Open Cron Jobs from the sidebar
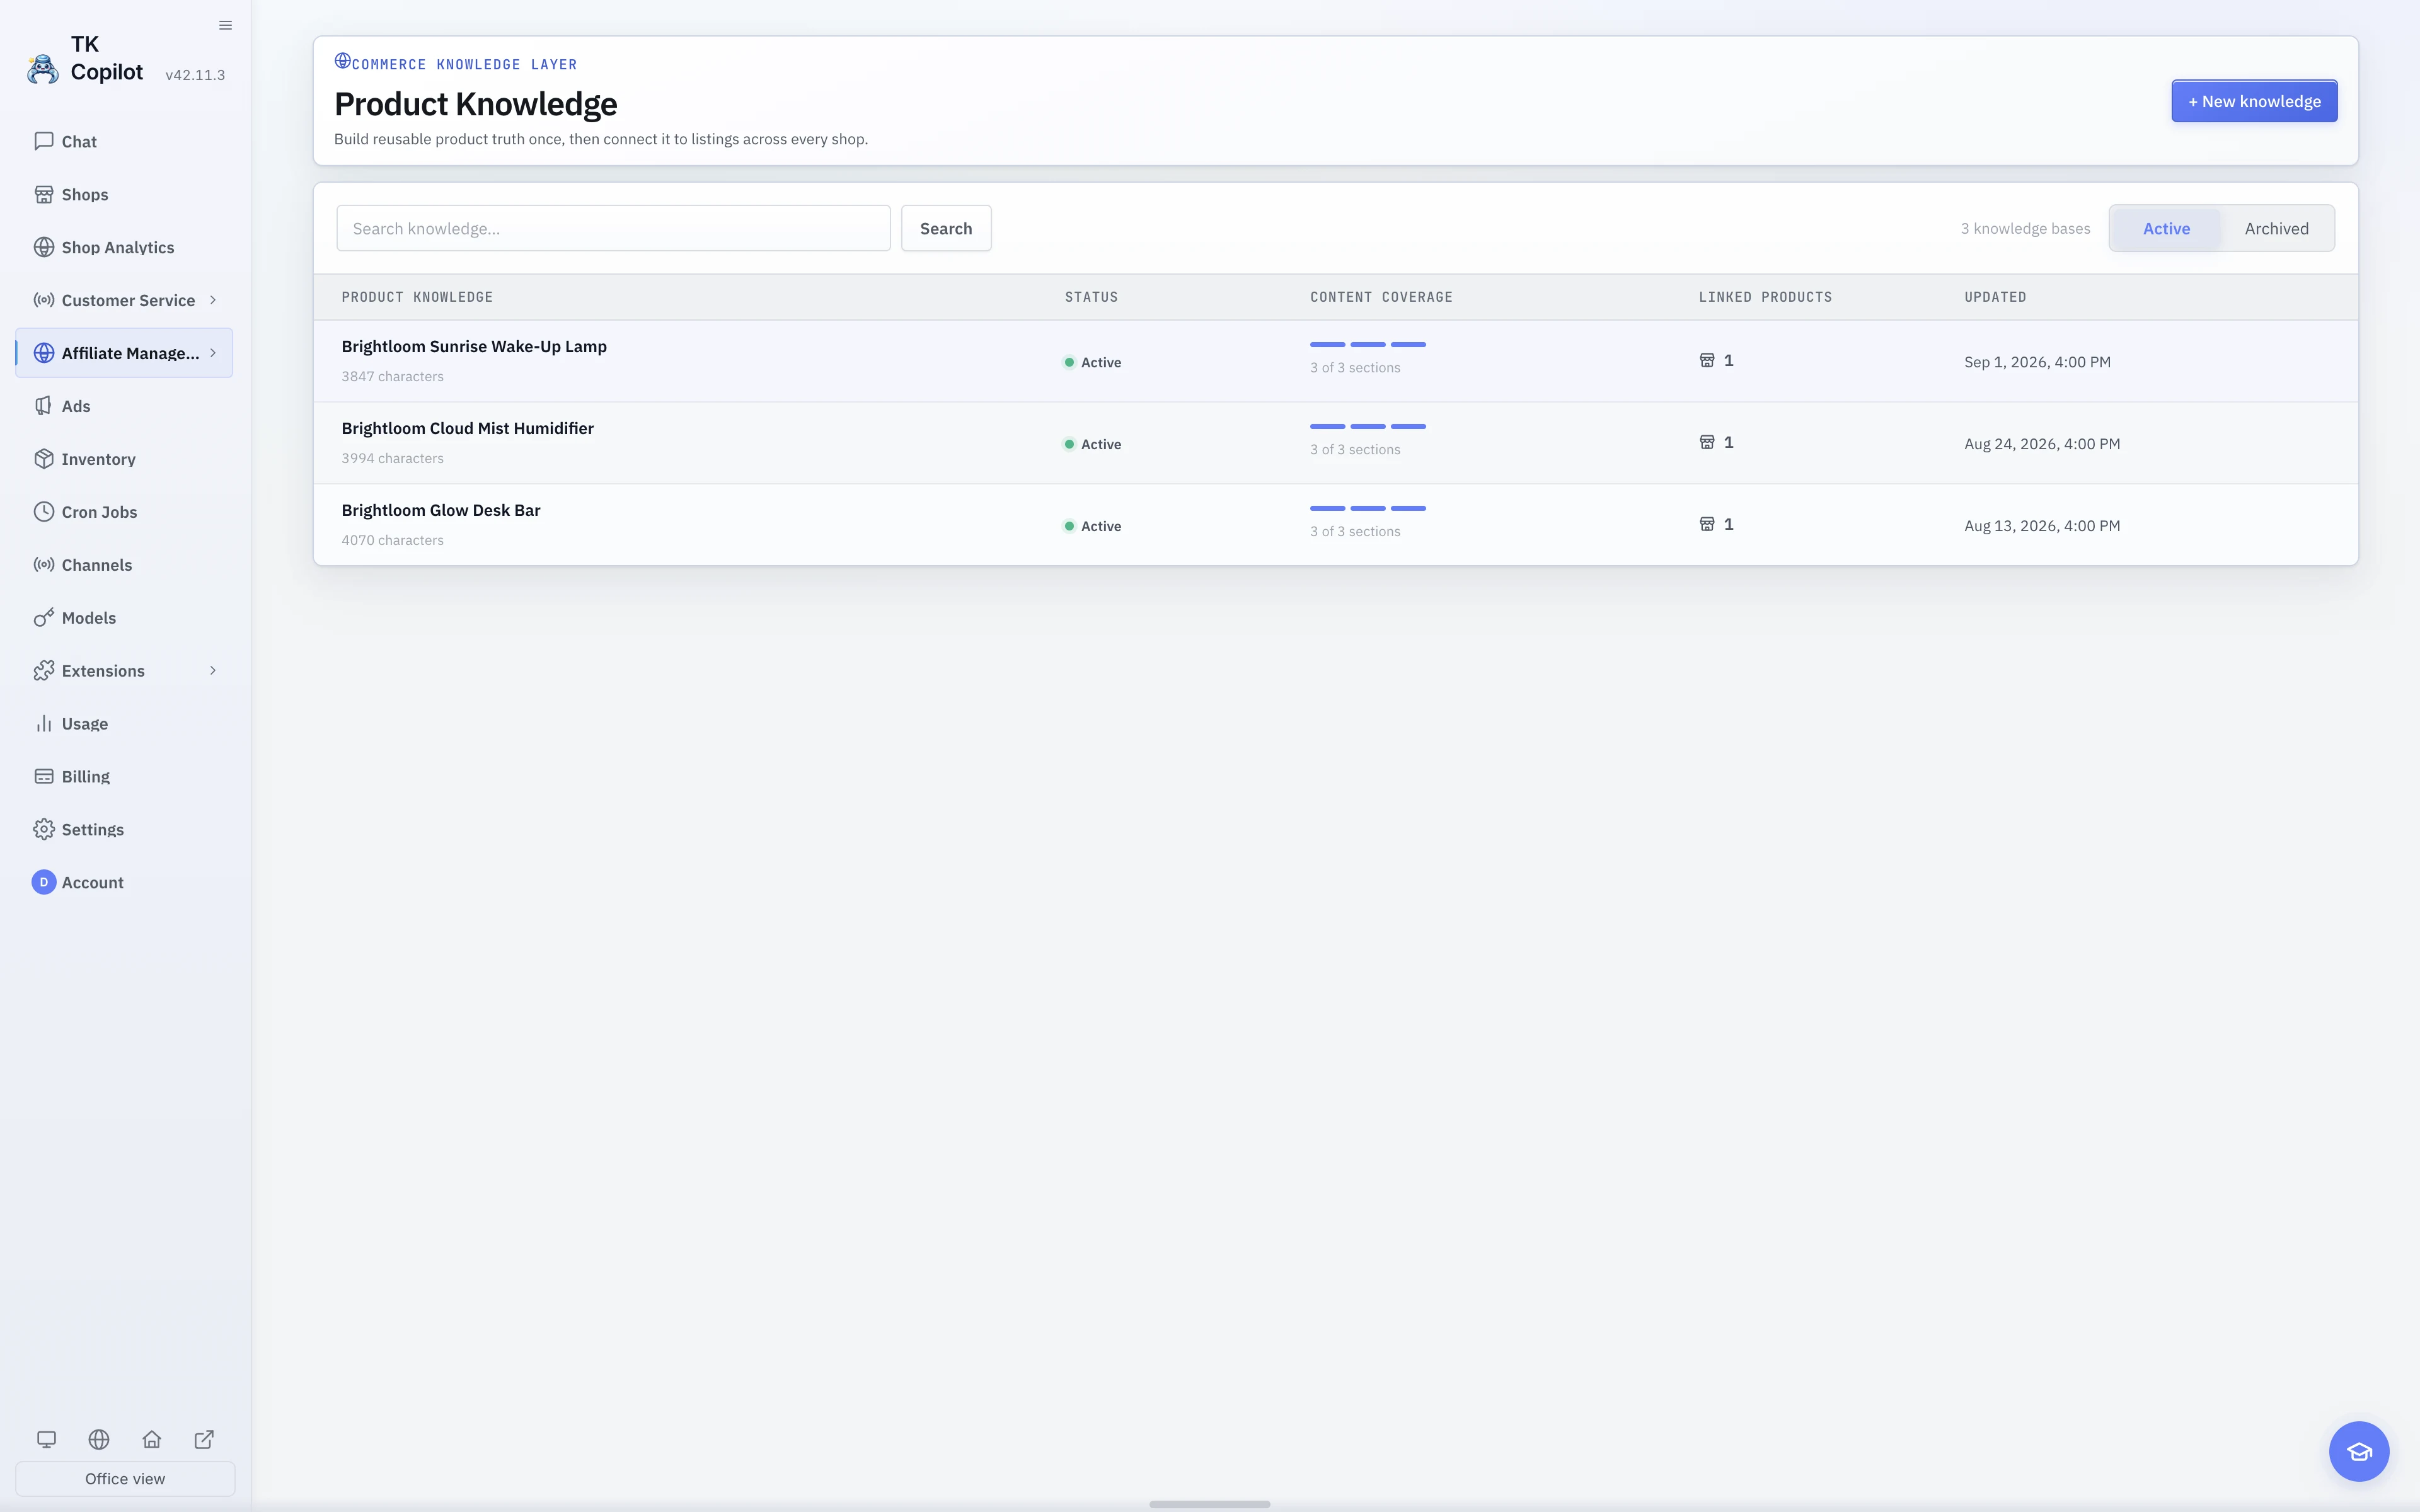2420x1512 pixels. click(x=124, y=512)
